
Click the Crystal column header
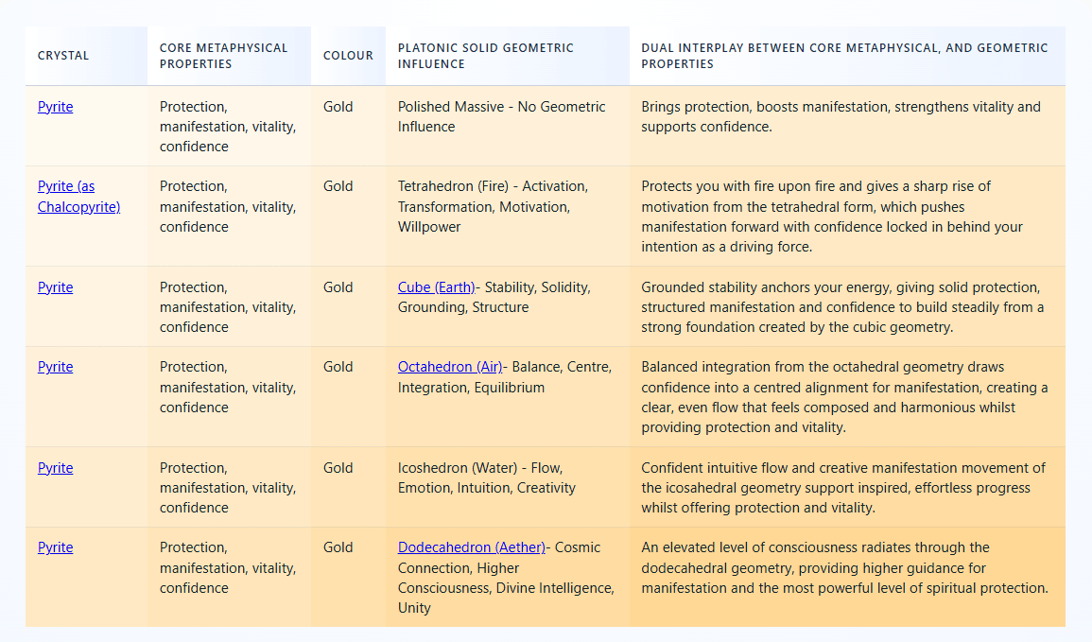(63, 56)
